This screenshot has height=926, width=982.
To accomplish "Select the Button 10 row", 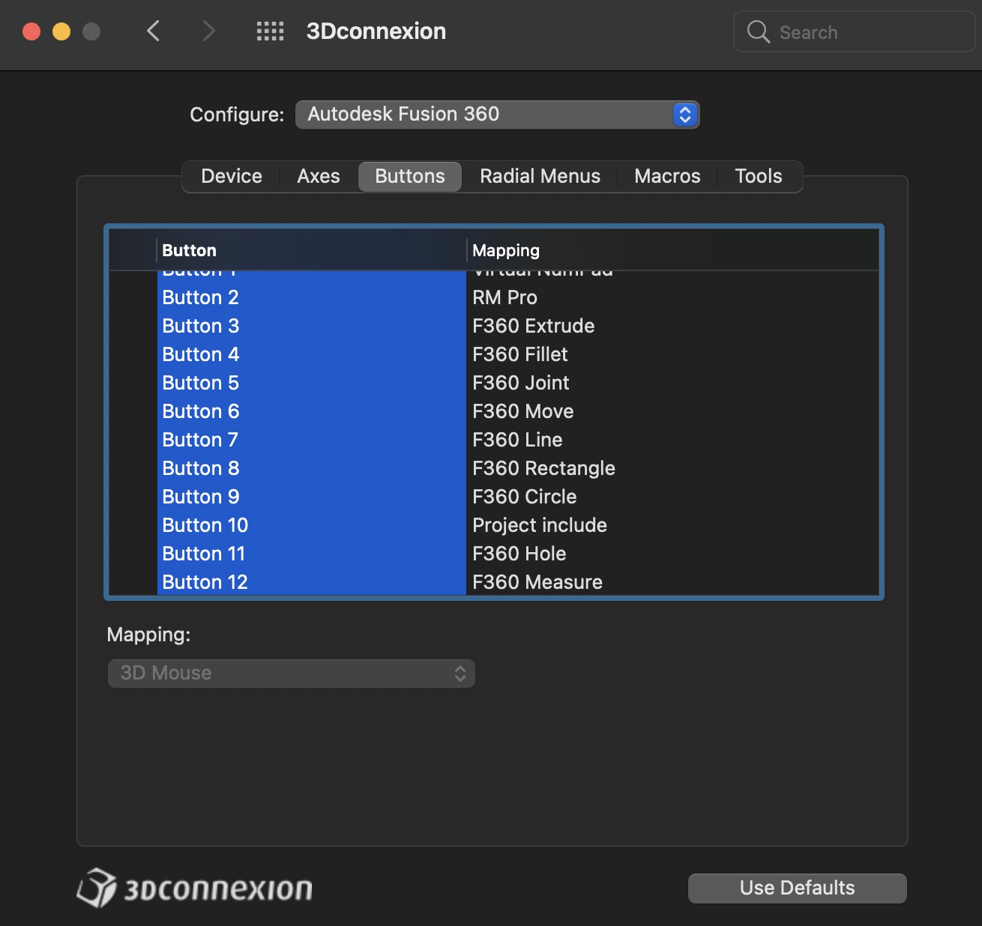I will pos(493,525).
